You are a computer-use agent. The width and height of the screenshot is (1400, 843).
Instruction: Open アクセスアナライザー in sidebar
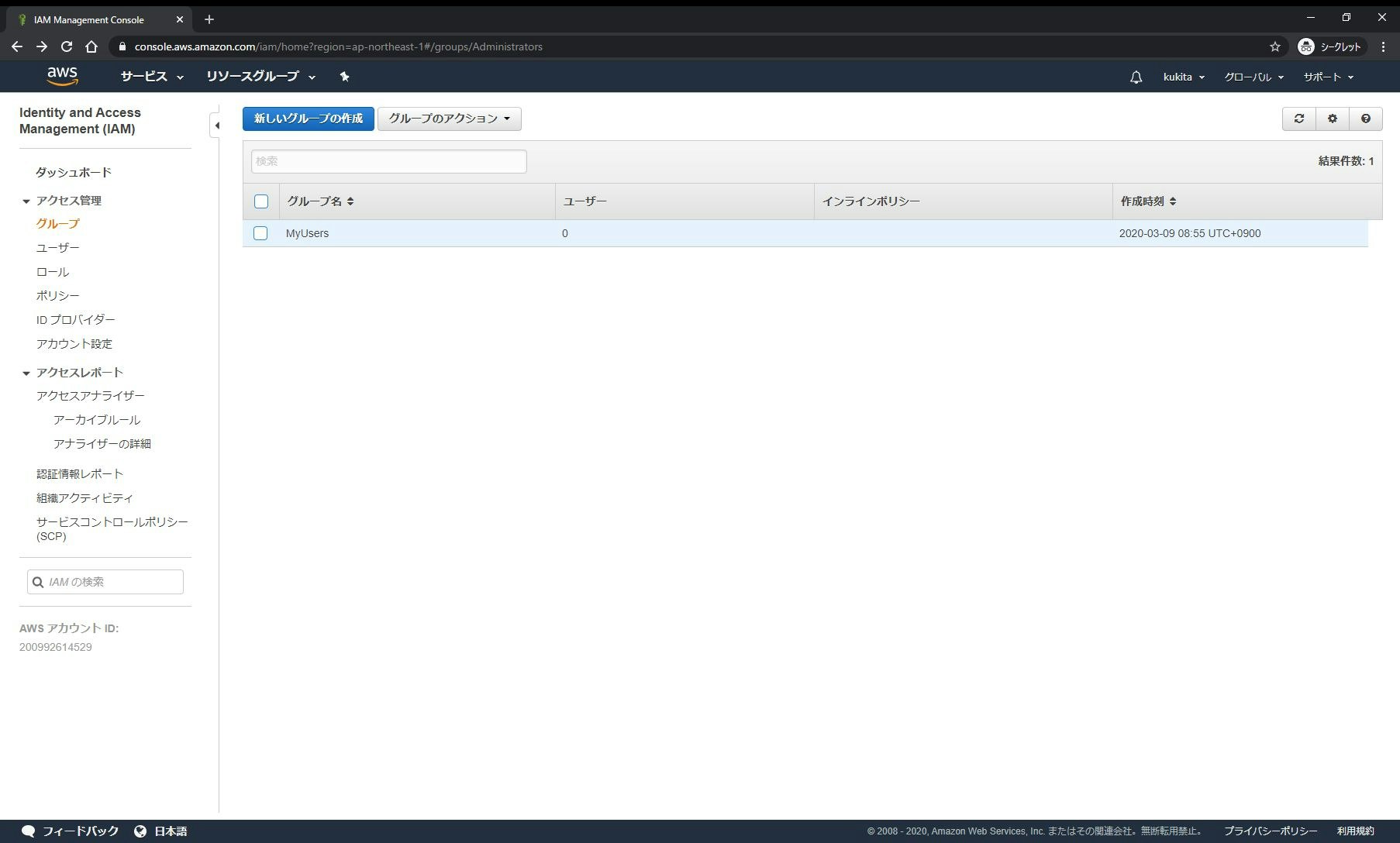(x=91, y=396)
